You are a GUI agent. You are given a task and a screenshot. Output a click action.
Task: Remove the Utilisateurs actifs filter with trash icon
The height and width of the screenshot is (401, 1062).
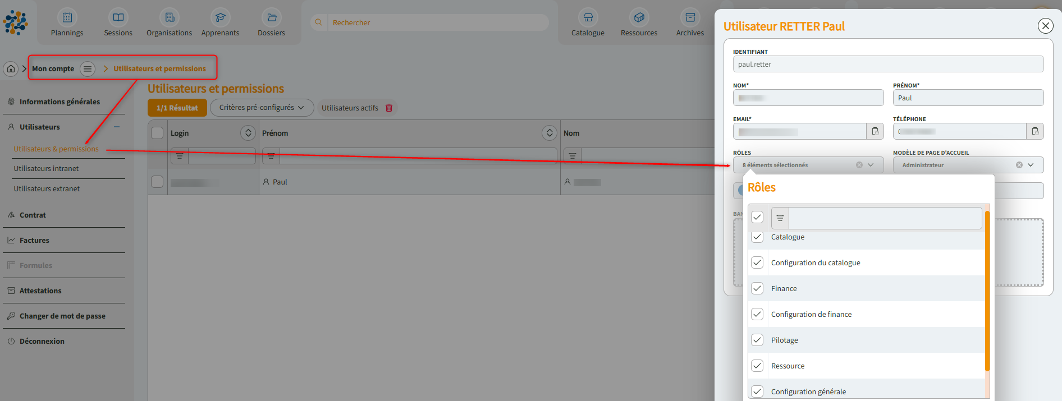point(389,108)
